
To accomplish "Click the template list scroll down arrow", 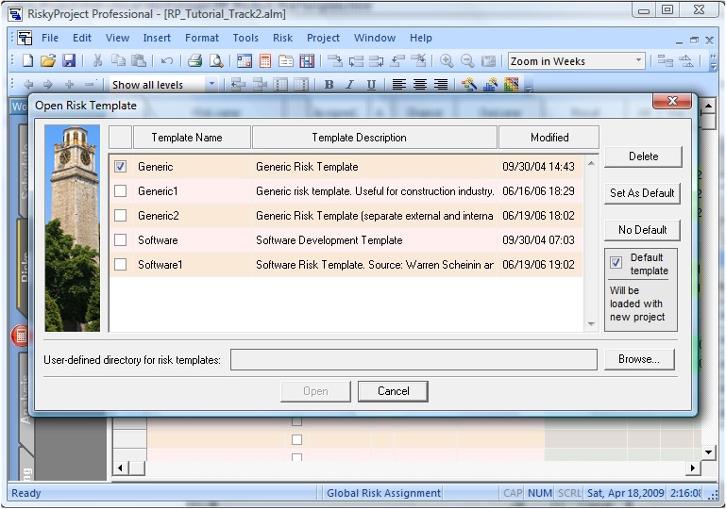I will pyautogui.click(x=591, y=324).
